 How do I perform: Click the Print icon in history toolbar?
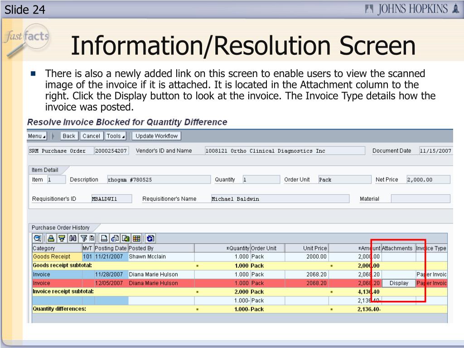point(104,238)
